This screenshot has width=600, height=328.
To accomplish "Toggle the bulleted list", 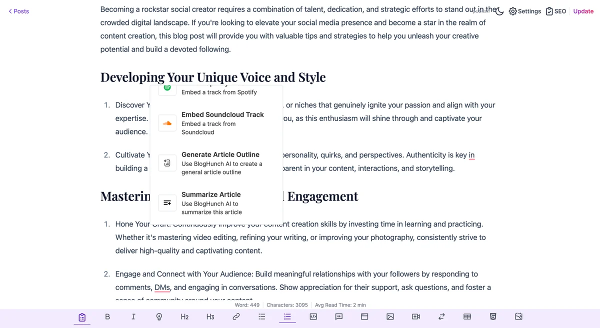I will (261, 316).
